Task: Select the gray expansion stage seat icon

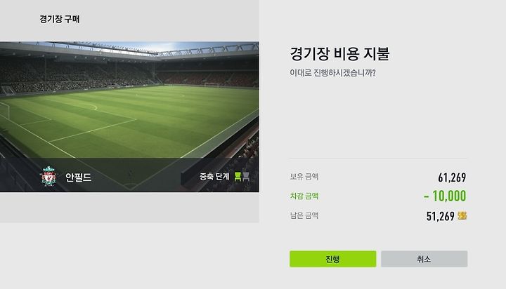Action: pos(246,176)
